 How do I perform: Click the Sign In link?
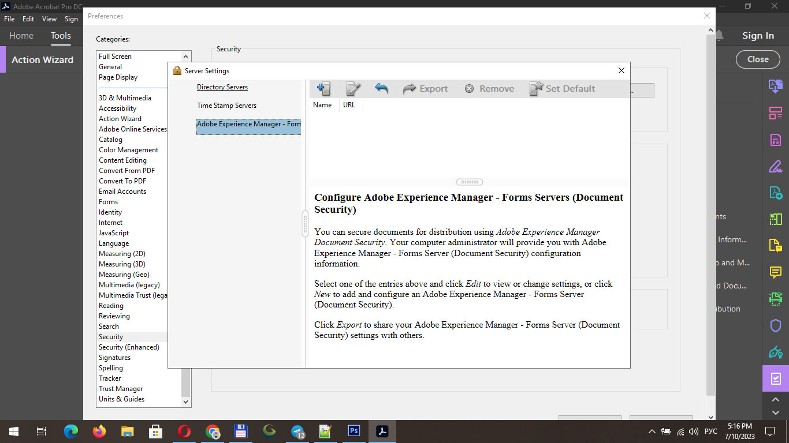[x=758, y=36]
